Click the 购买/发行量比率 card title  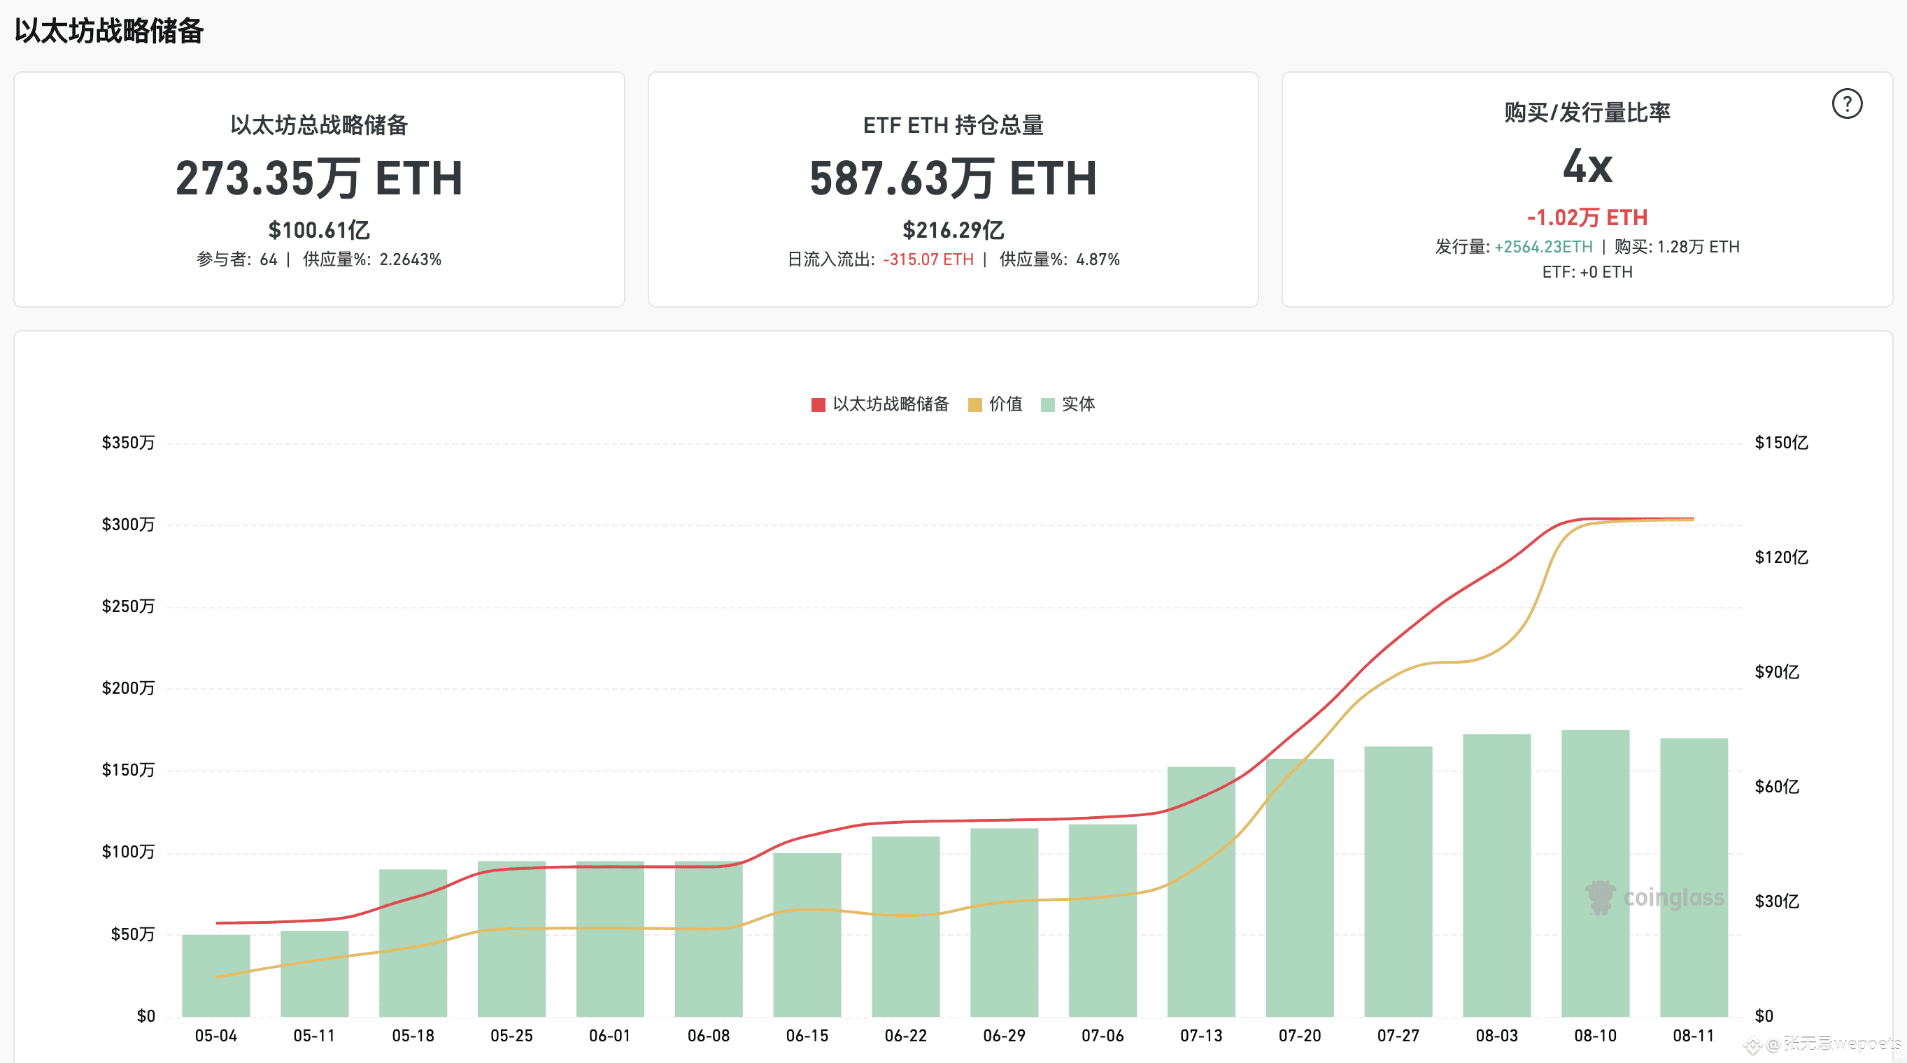1587,113
